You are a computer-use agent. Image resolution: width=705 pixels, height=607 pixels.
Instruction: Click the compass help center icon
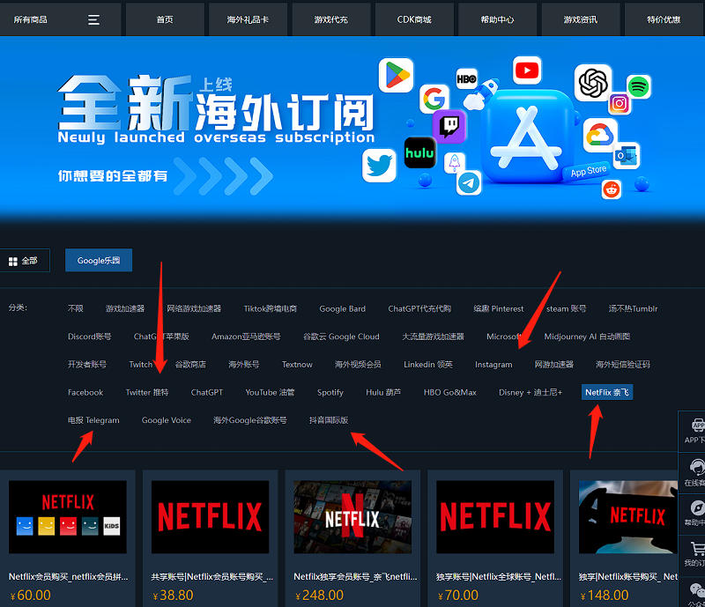point(697,507)
